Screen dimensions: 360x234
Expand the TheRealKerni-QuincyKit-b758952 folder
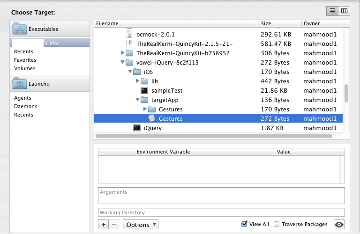point(123,53)
